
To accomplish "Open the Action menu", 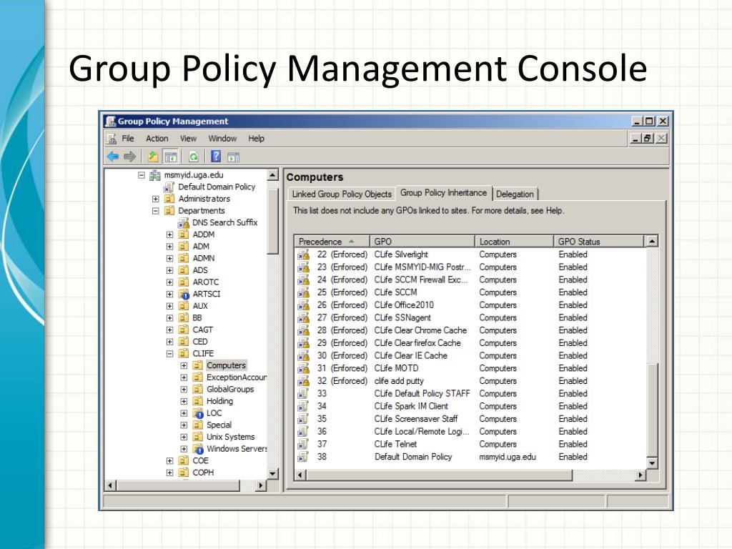I will 157,139.
